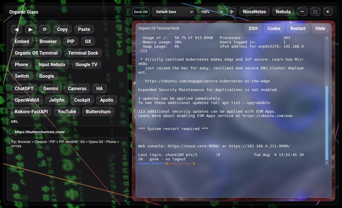342x208 pixels.
Task: Open the Butterchurn shortcut
Action: [x=98, y=112]
